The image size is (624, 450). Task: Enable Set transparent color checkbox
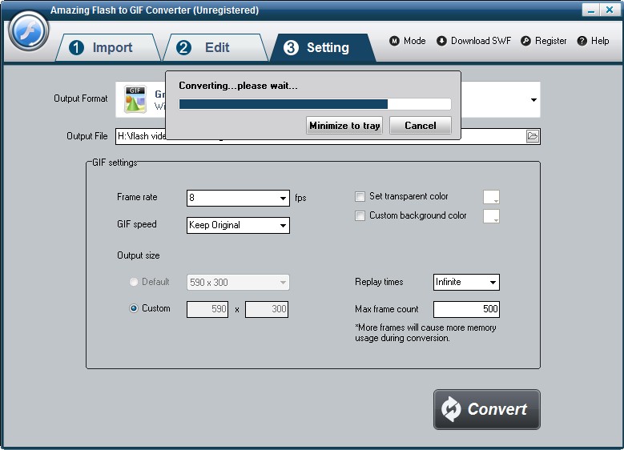point(360,196)
